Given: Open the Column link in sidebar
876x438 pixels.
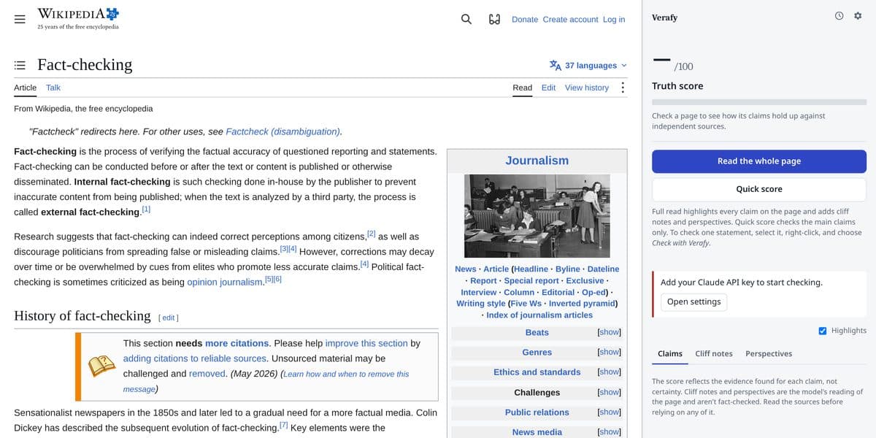Looking at the screenshot, I should tap(519, 292).
